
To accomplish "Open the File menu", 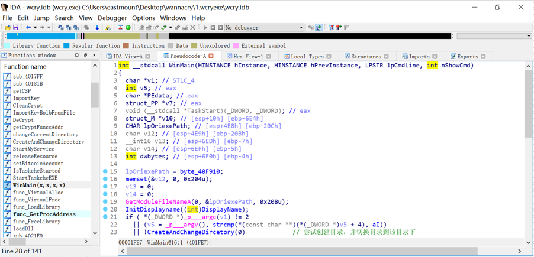I will [x=7, y=18].
